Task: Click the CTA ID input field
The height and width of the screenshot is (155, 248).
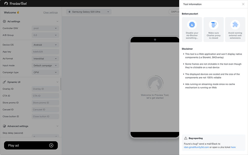Action: [x=45, y=96]
